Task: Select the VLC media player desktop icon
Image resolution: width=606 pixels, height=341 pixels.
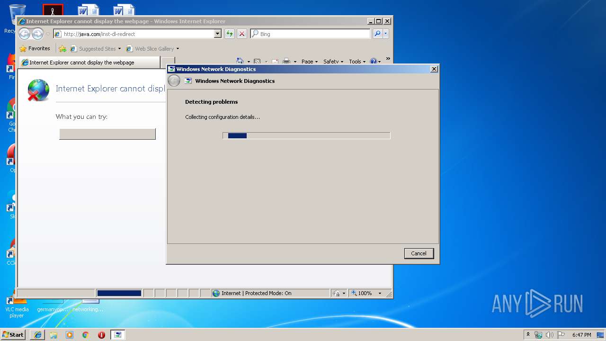Action: pos(17,307)
